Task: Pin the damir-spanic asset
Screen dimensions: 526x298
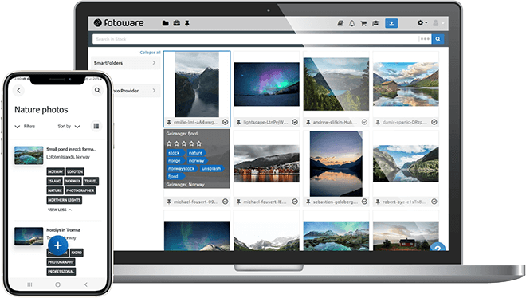Action: tap(378, 123)
